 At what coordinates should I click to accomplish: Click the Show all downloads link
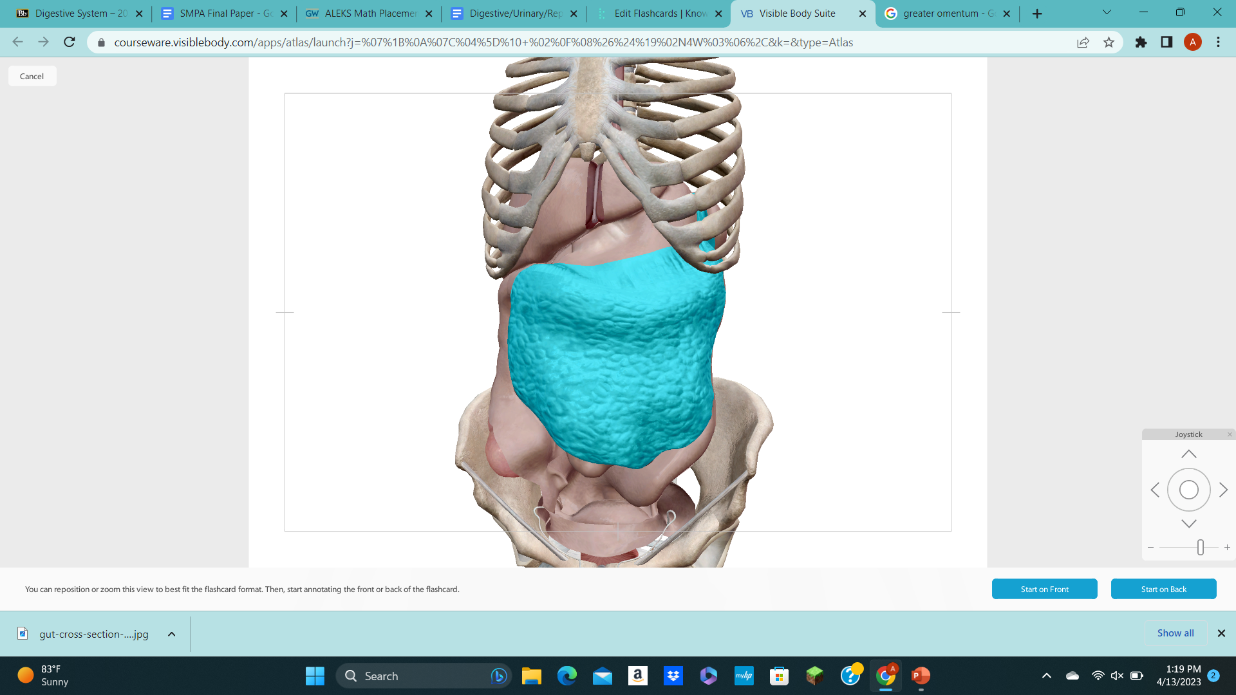[1175, 633]
